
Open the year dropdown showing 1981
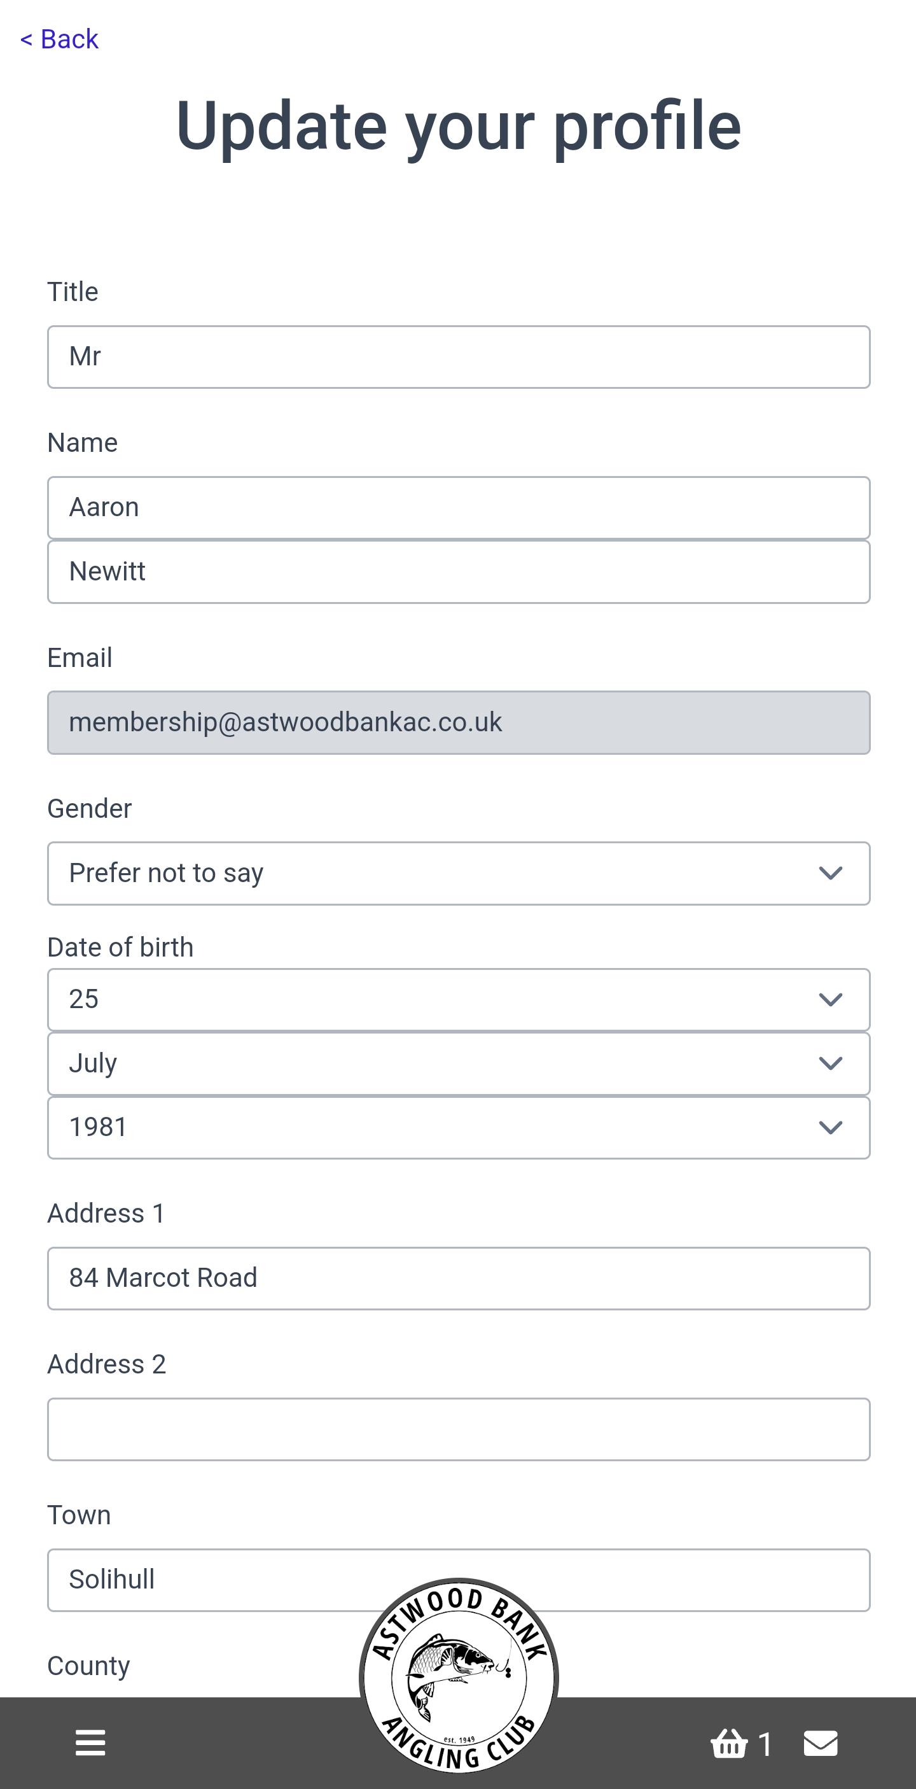(459, 1127)
